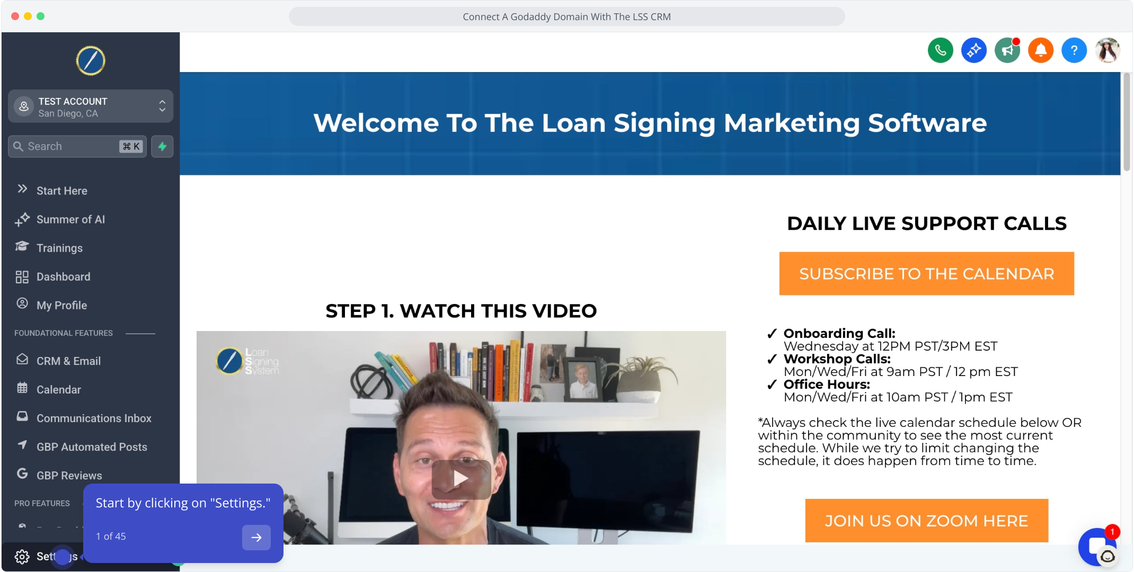Open the blue AI sparkle icon
Screen dimensions: 1134x572
[974, 50]
